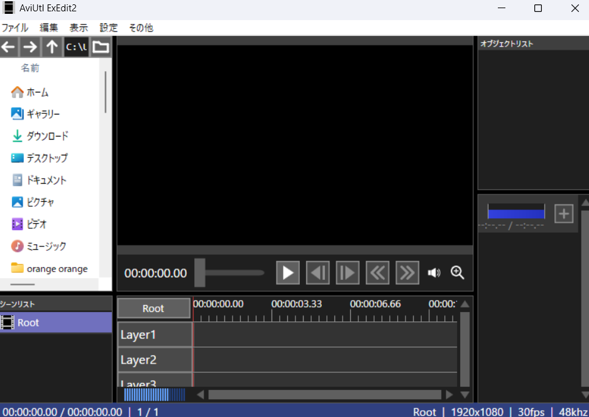The image size is (589, 417).
Task: Click 48khz in the status bar
Action: (573, 412)
